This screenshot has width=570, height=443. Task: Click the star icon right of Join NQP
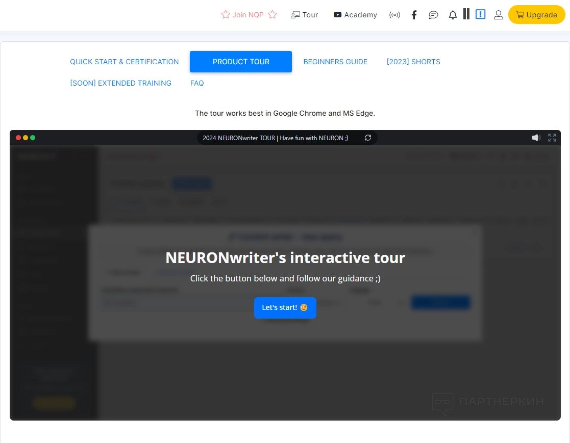tap(272, 14)
